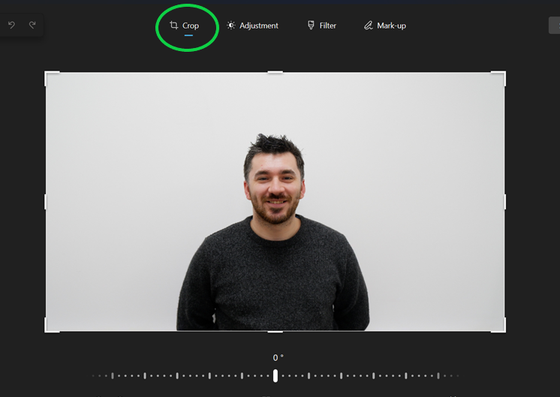
Task: Switch to the Mark-up tab
Action: [384, 26]
